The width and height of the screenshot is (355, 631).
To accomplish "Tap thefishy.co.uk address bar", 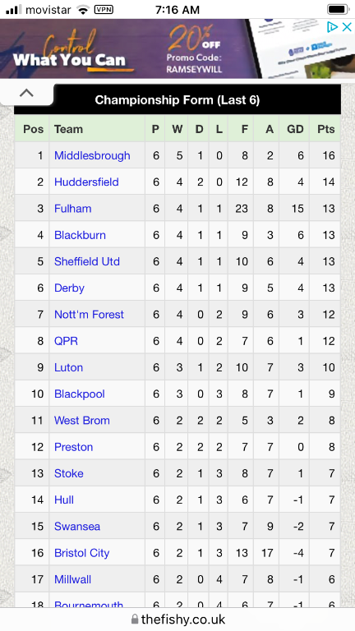I will [x=177, y=619].
